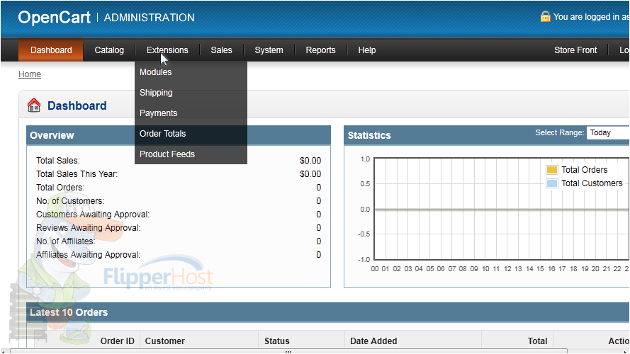Click the Total Sales This Year label
Image resolution: width=630 pixels, height=354 pixels.
click(x=77, y=174)
